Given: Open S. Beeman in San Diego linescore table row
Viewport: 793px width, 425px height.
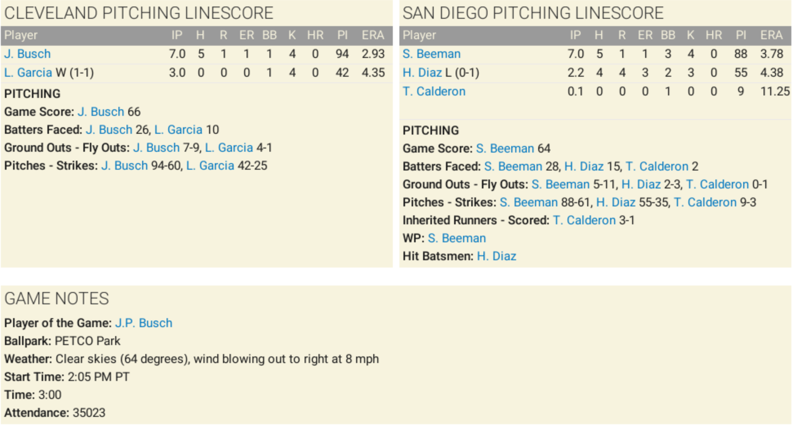Looking at the screenshot, I should click(431, 54).
